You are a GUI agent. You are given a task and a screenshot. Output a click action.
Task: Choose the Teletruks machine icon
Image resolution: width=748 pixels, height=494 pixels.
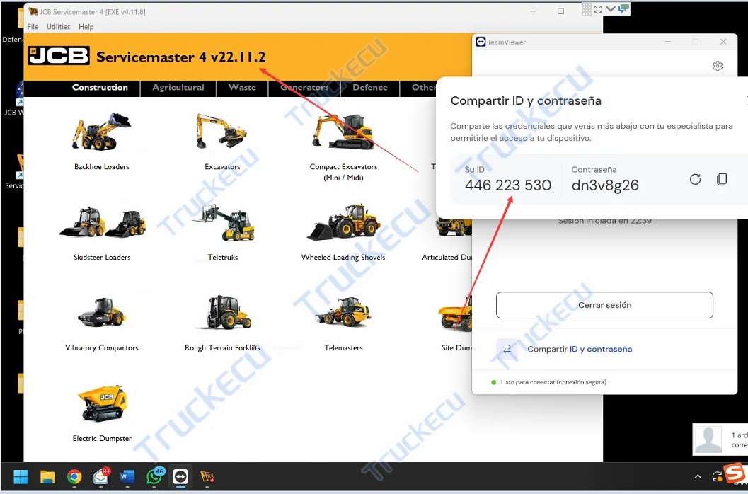click(x=223, y=222)
